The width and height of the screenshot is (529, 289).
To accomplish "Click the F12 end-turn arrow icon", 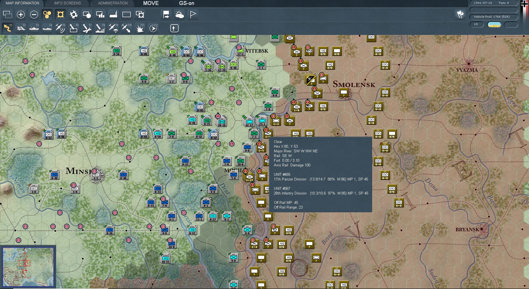I will coord(153,28).
